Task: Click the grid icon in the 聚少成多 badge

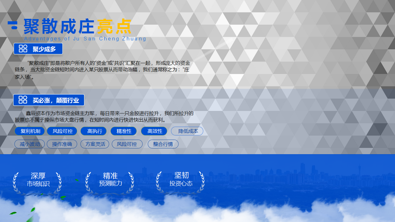Action: click(23, 49)
